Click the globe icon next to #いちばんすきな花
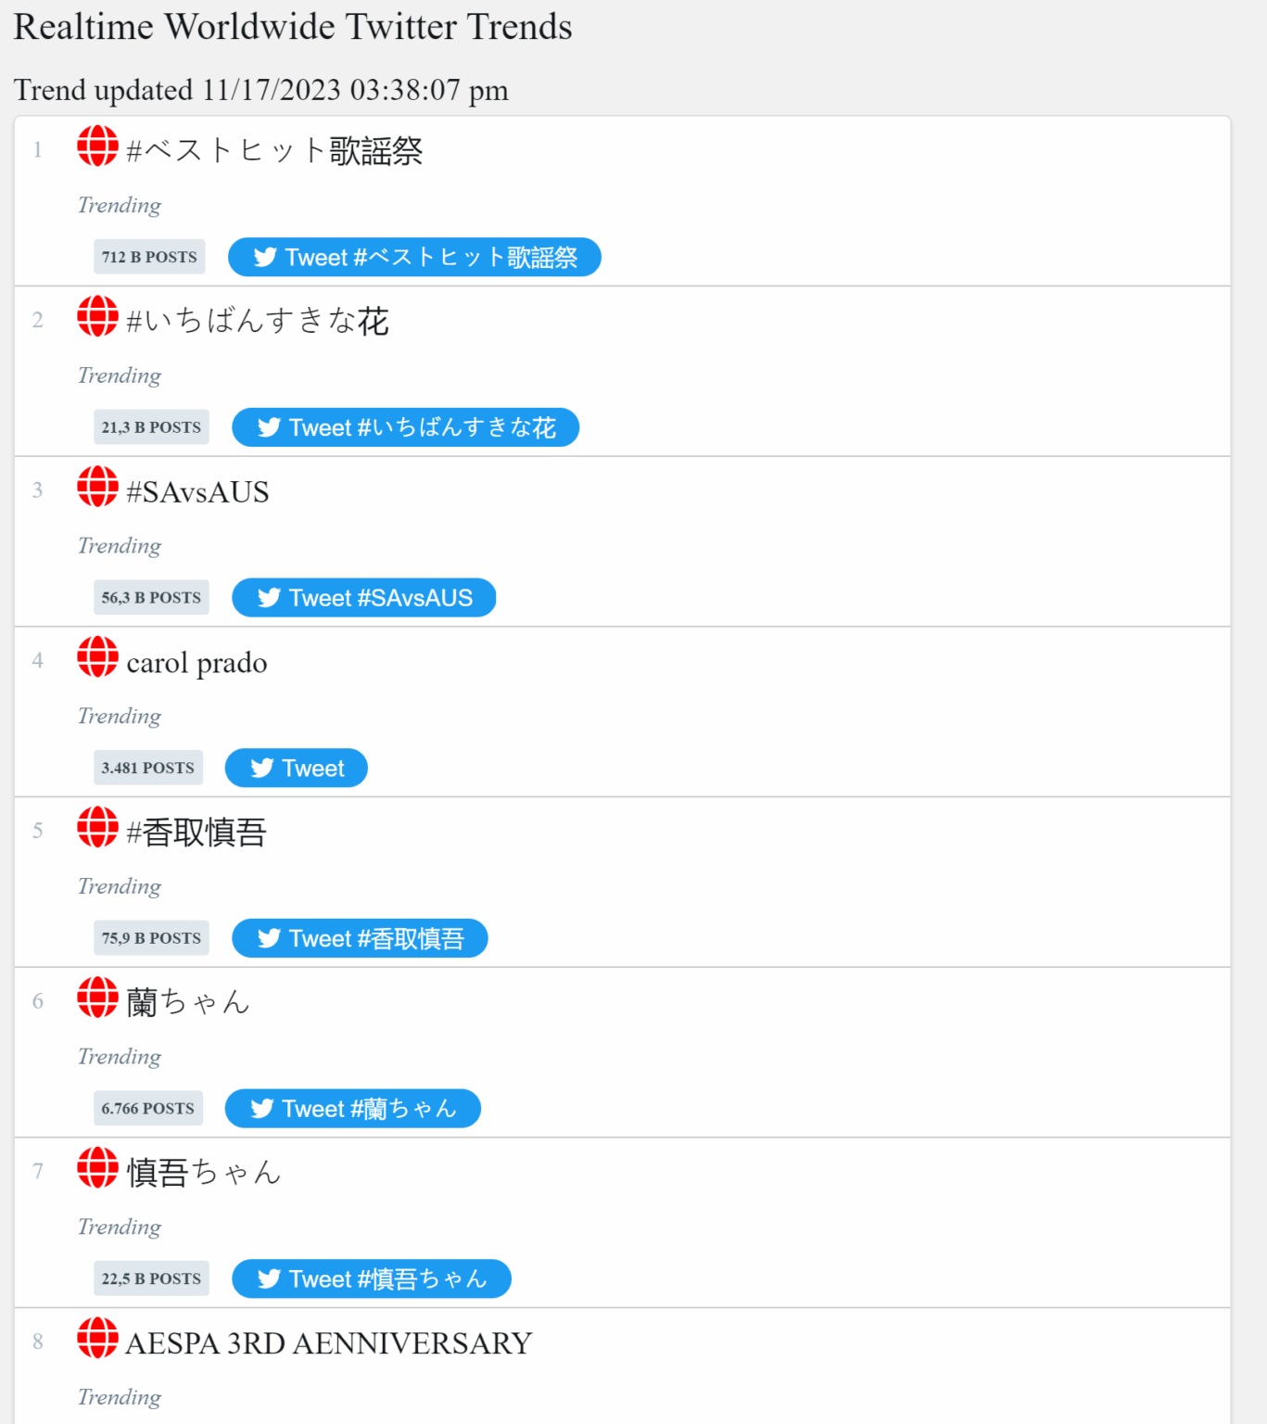This screenshot has width=1267, height=1424. 97,316
